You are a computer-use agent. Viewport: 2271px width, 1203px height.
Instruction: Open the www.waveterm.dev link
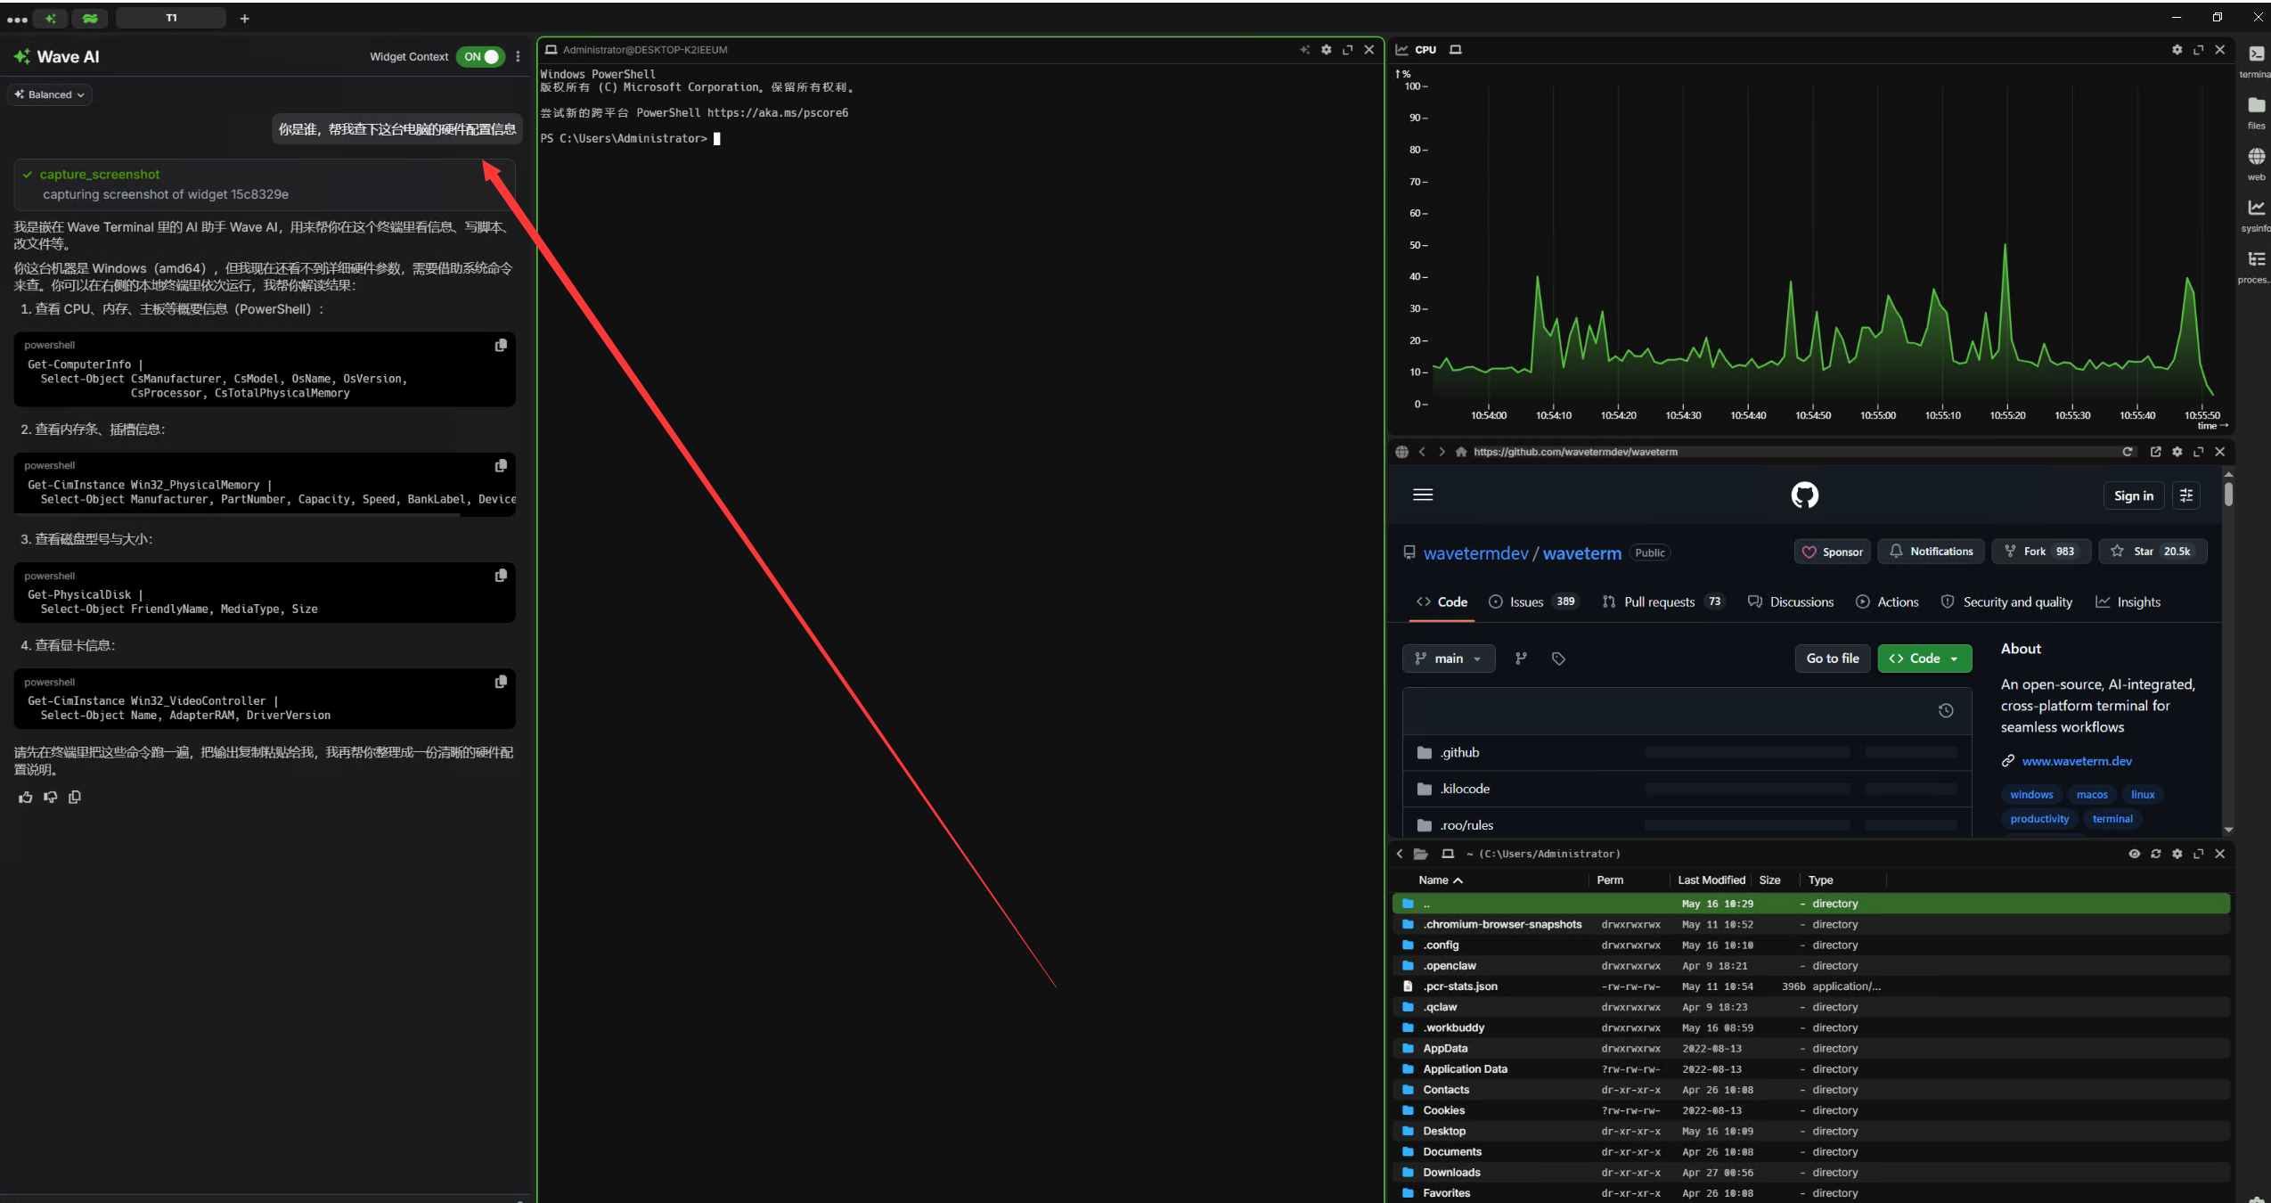tap(2077, 761)
